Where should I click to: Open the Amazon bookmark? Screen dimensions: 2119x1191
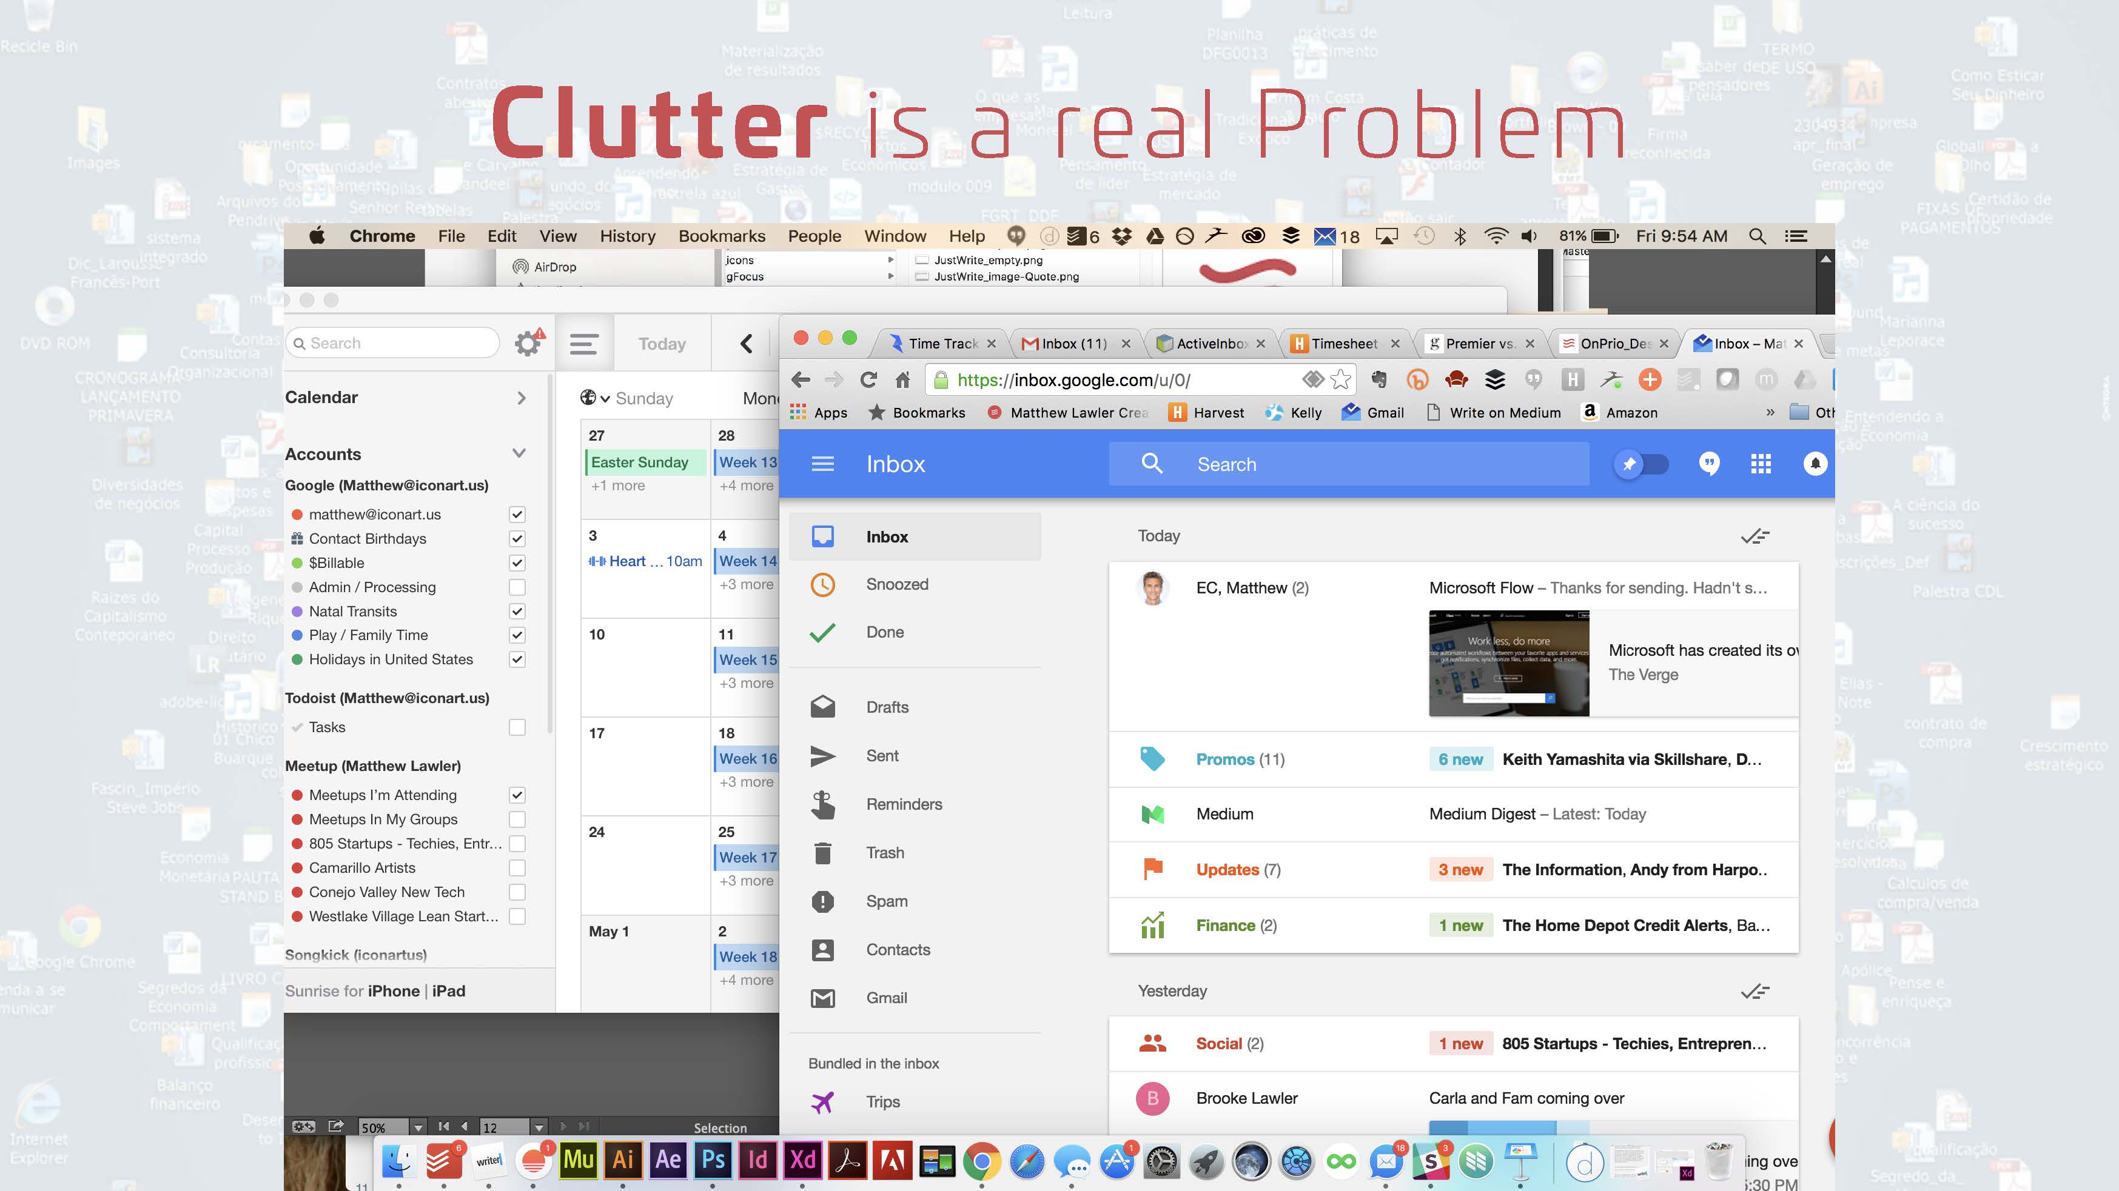tap(1620, 412)
